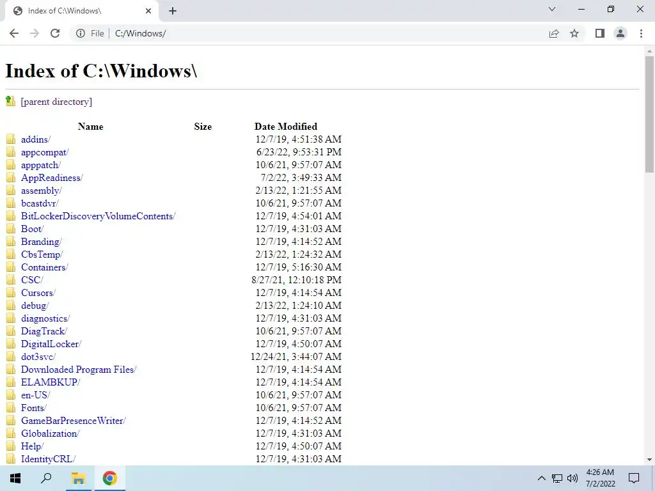Click the Size column header
Image resolution: width=655 pixels, height=491 pixels.
(x=203, y=127)
